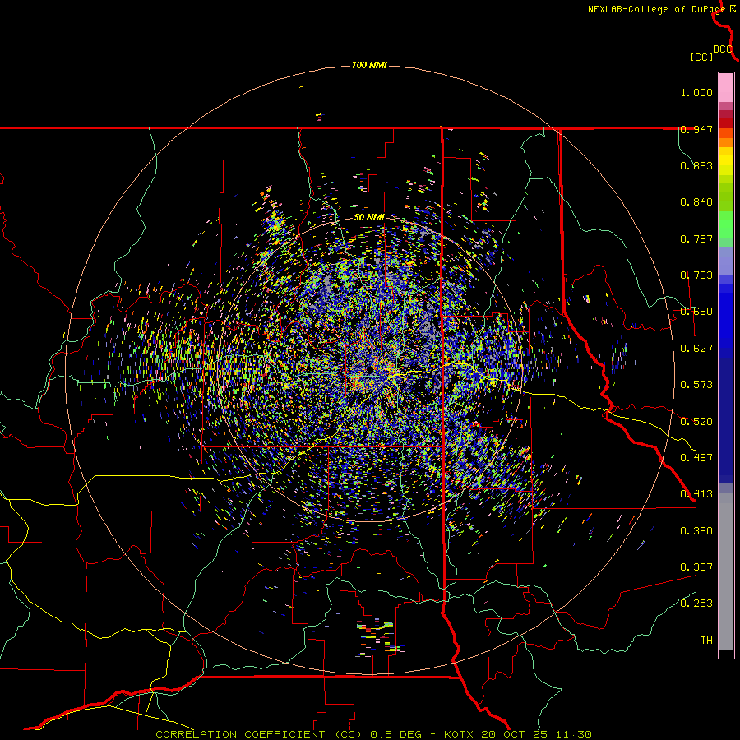
Task: Click the 50 NMI range ring label
Action: coord(369,218)
